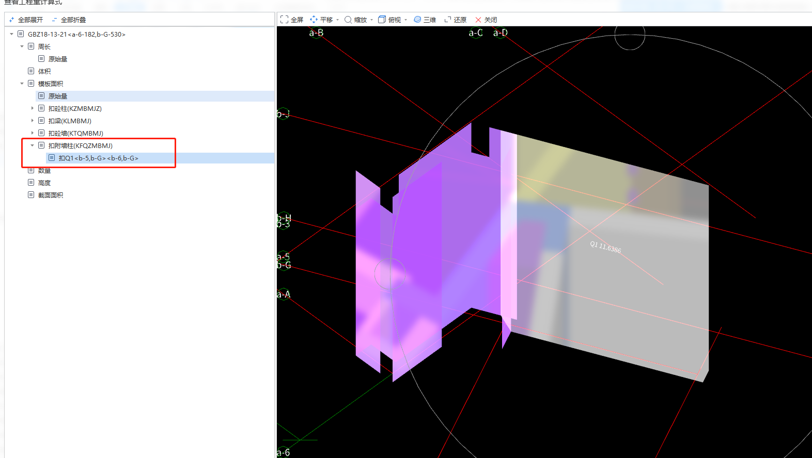Collapse the 模板面积 tree node
Image resolution: width=812 pixels, height=458 pixels.
pyautogui.click(x=22, y=84)
